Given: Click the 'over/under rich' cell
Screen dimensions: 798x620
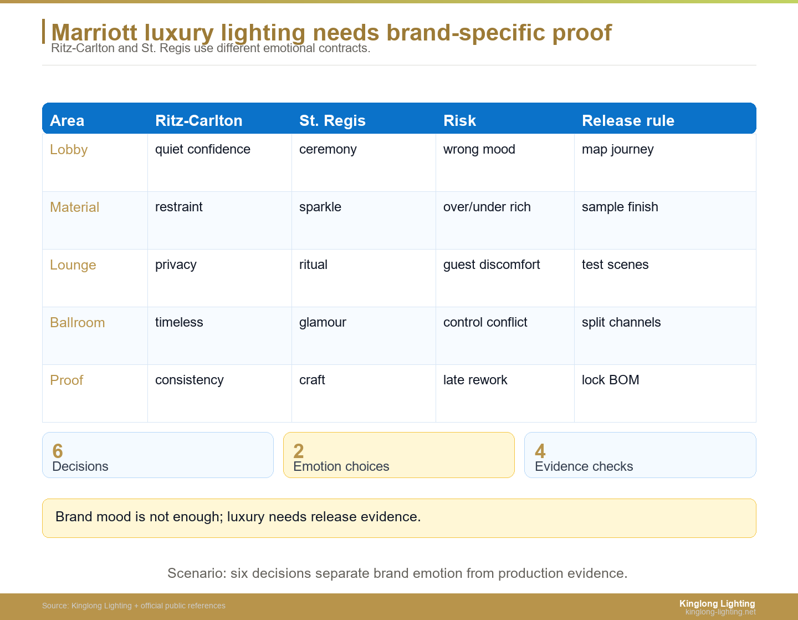Looking at the screenshot, I should (505, 220).
